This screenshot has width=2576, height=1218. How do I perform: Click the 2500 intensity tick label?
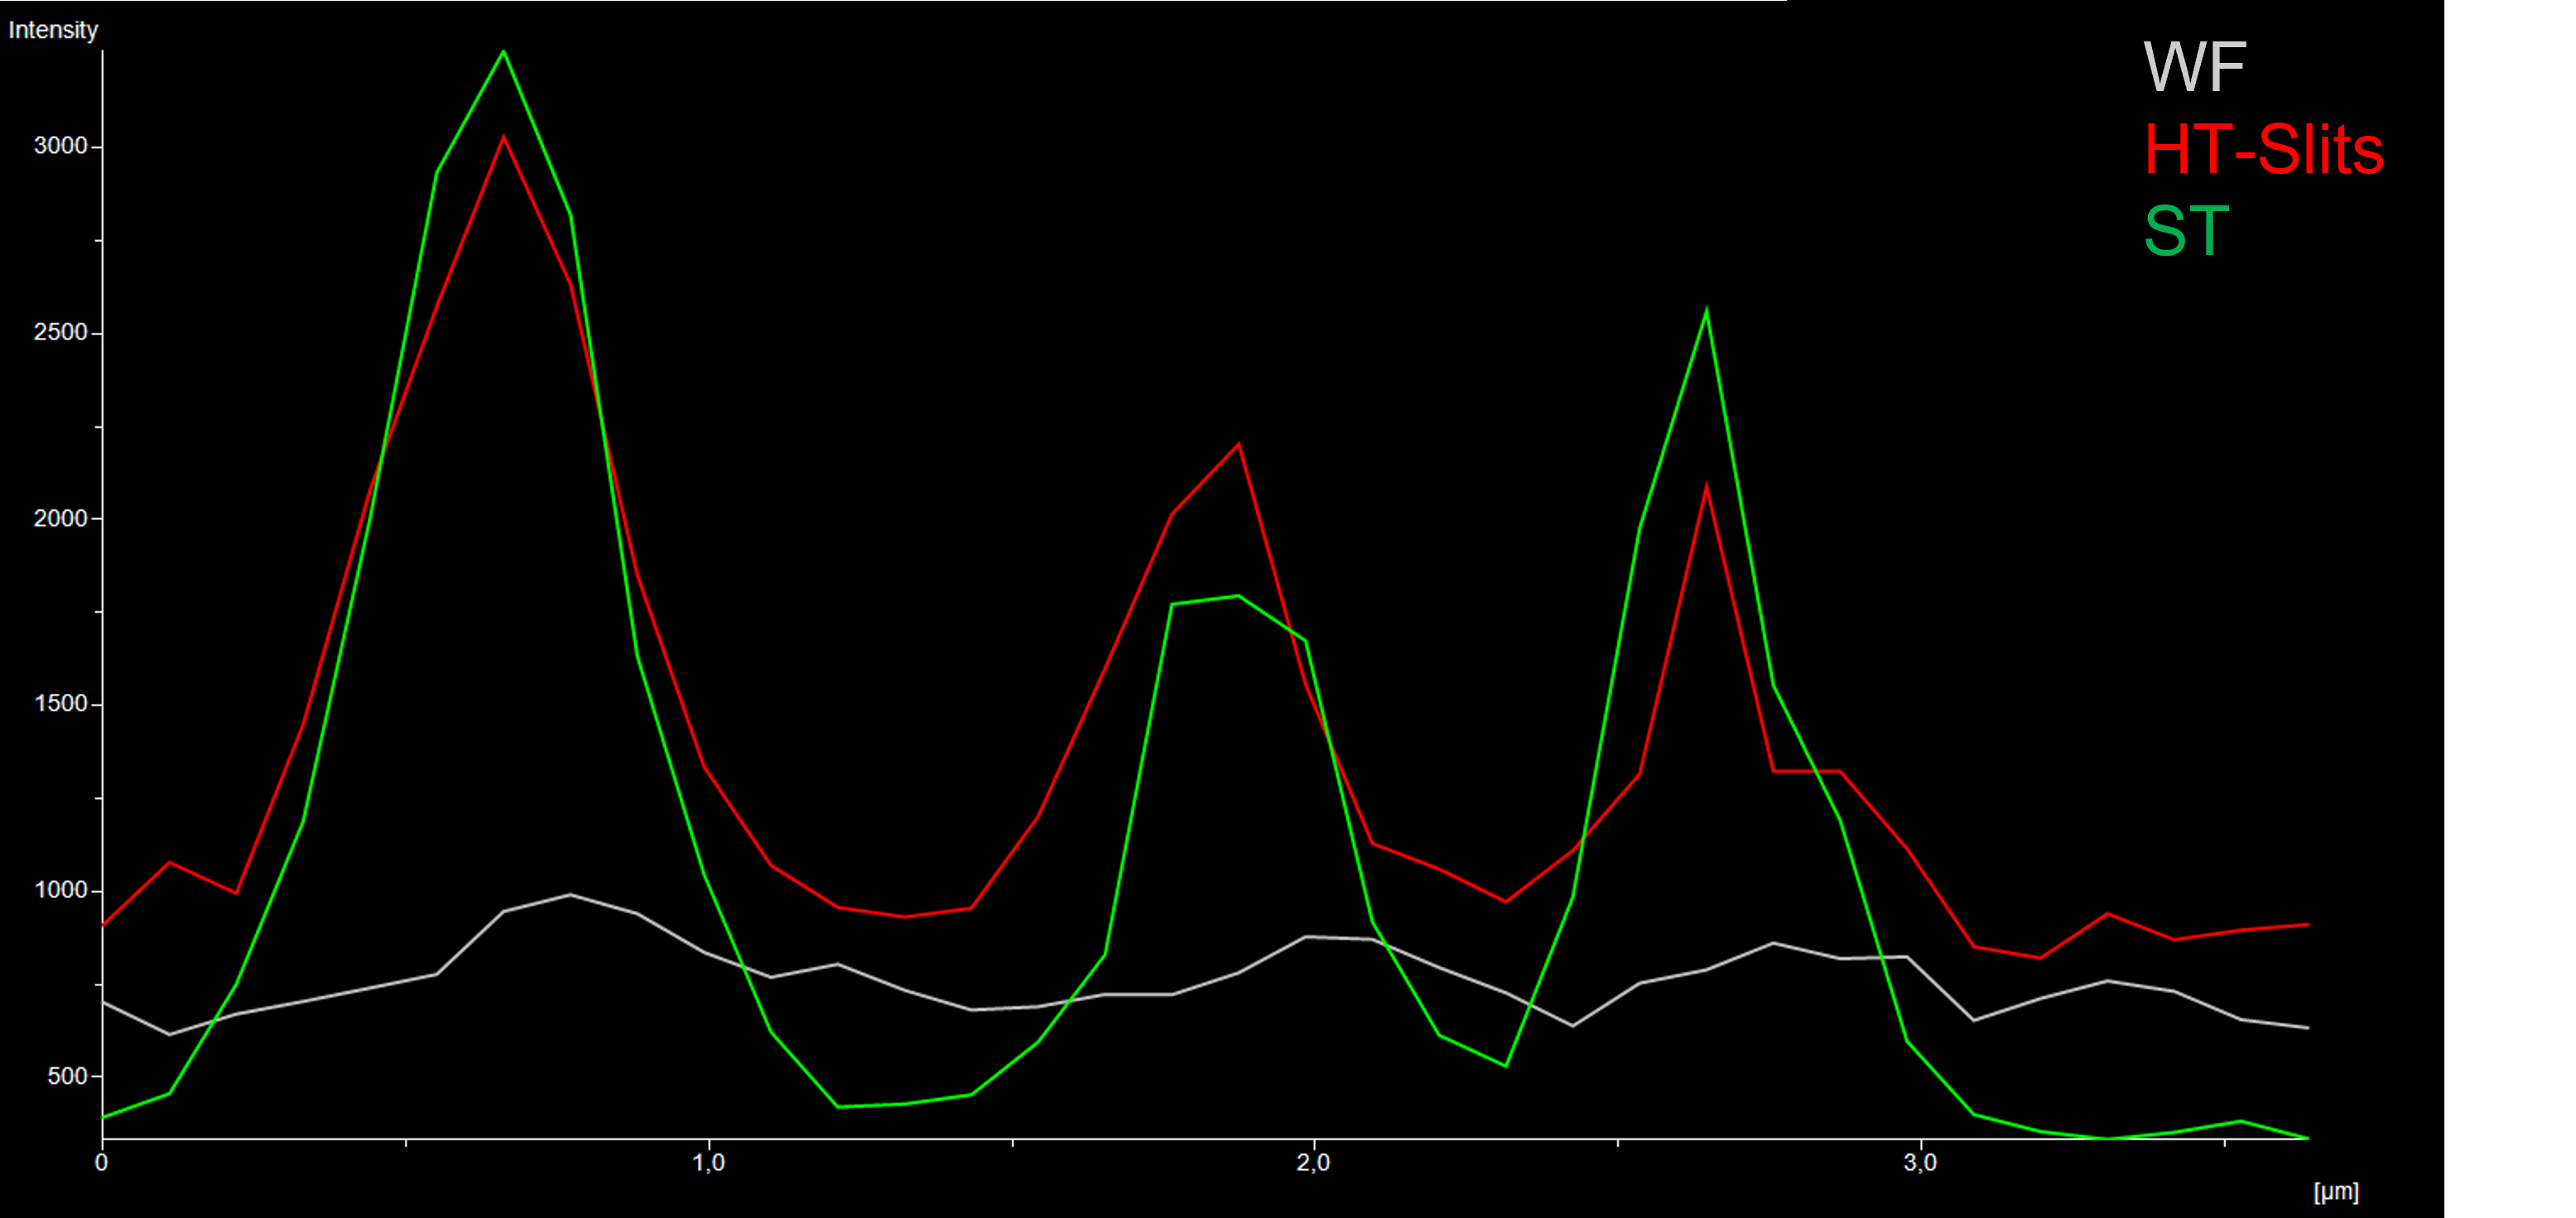point(61,332)
